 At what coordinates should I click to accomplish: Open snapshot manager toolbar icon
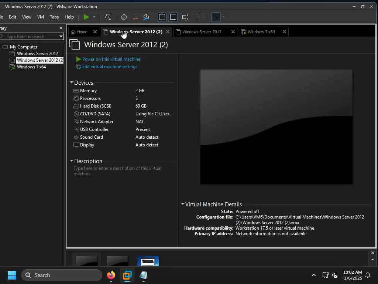coord(146,17)
